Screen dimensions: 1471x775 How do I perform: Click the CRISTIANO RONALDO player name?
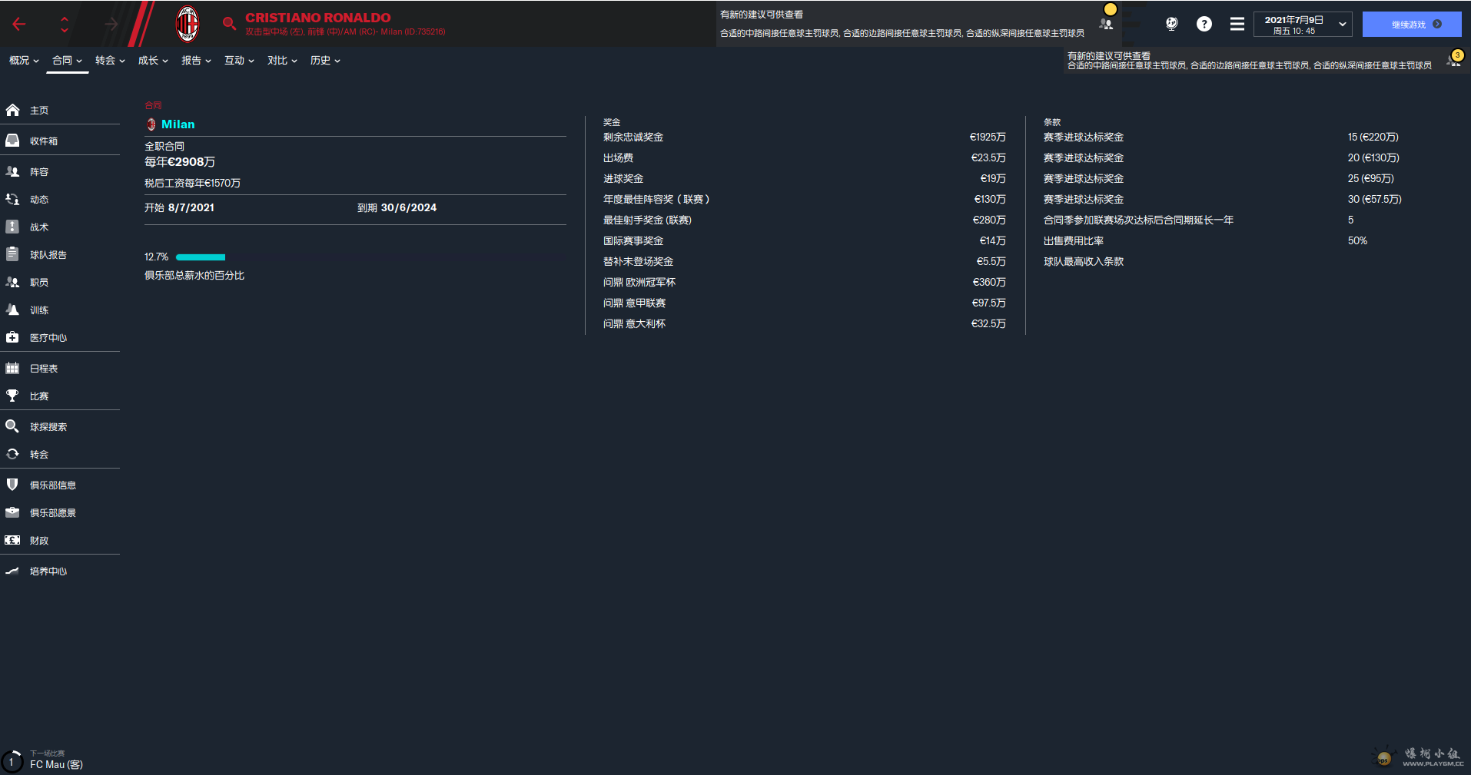click(317, 18)
